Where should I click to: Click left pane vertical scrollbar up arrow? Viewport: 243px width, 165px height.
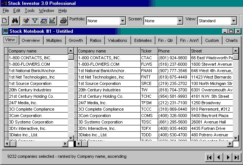71,51
